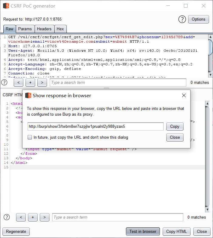Copy the burp show URL
The image size is (213, 238).
click(x=175, y=127)
